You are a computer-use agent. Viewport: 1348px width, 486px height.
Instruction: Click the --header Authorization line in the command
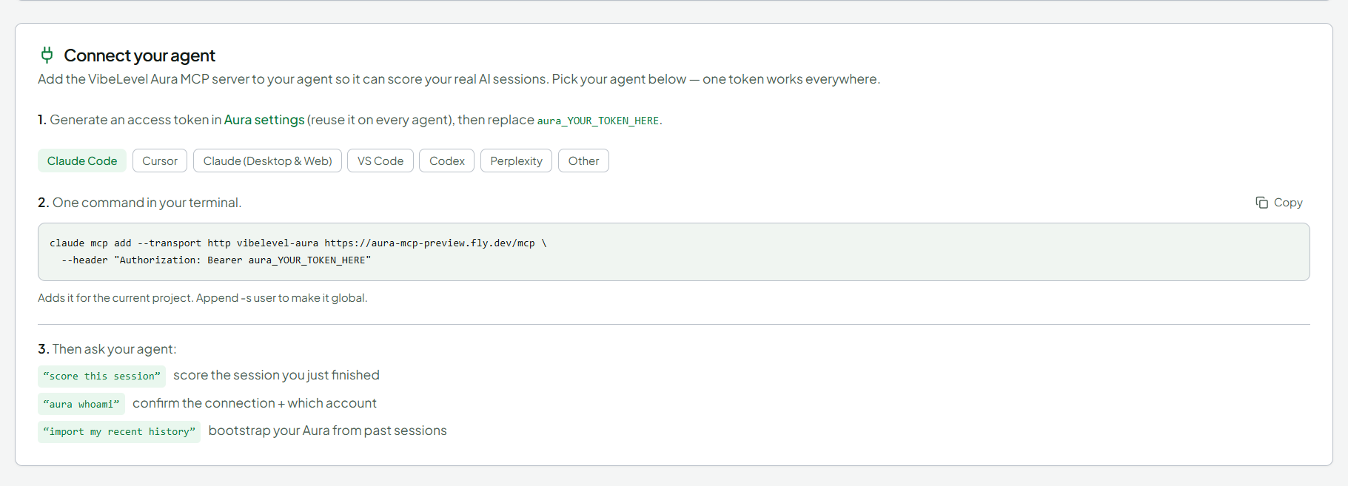click(x=216, y=260)
